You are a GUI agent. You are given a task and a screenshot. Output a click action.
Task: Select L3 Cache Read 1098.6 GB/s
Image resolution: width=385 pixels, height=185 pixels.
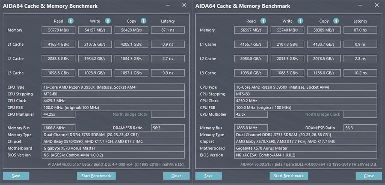pyautogui.click(x=59, y=73)
